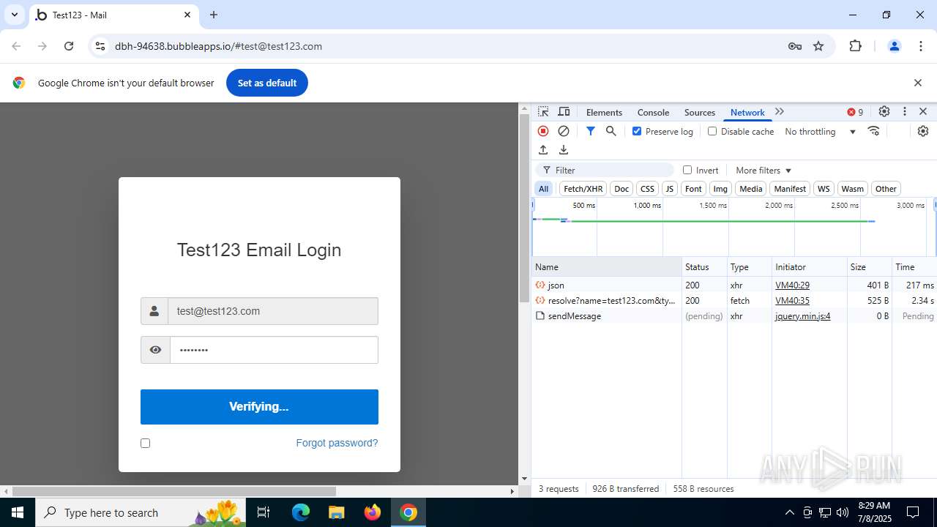
Task: Import HAR file upload icon
Action: coord(543,149)
